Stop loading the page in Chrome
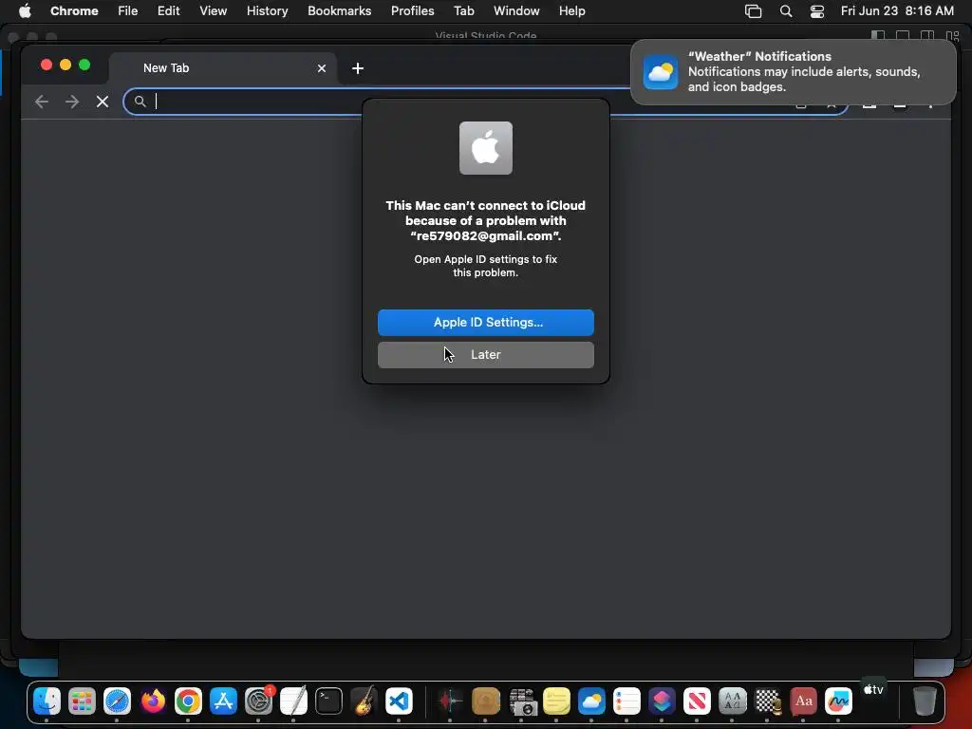Screen dimensions: 972x729 [x=103, y=102]
